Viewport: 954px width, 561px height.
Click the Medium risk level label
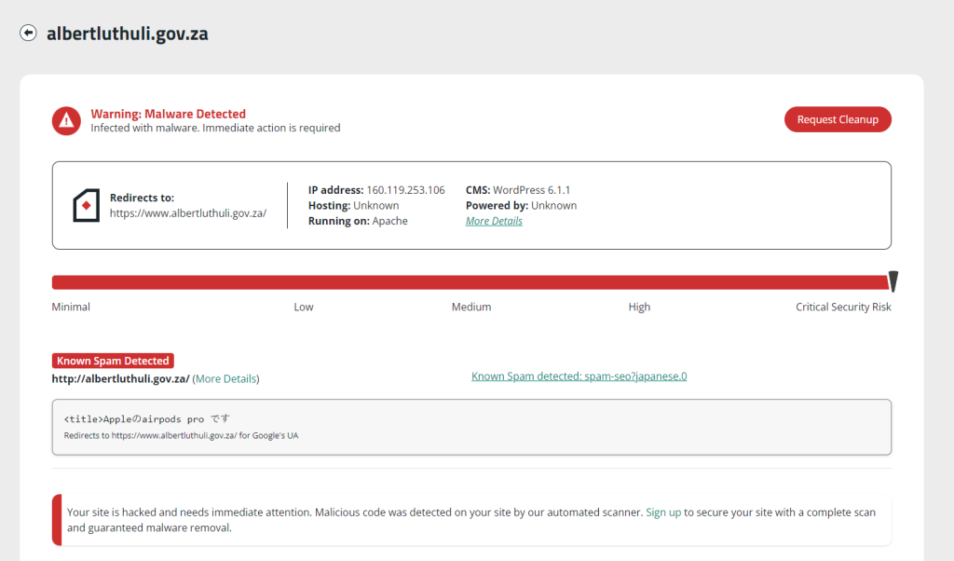click(x=471, y=307)
